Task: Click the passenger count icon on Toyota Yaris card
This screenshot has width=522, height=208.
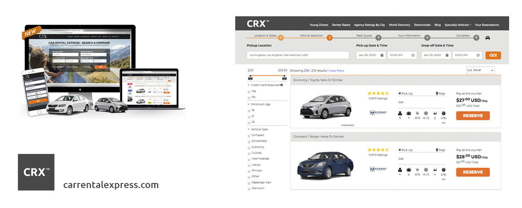Action: coord(400,113)
